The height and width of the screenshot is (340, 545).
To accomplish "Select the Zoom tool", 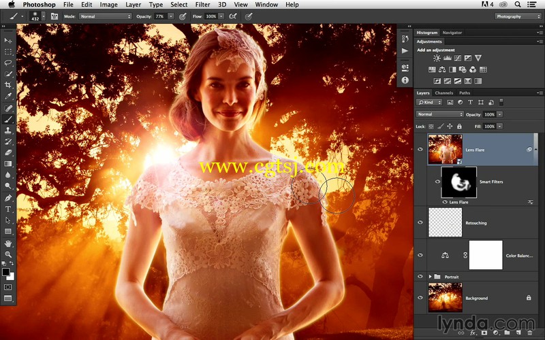I will tap(8, 254).
